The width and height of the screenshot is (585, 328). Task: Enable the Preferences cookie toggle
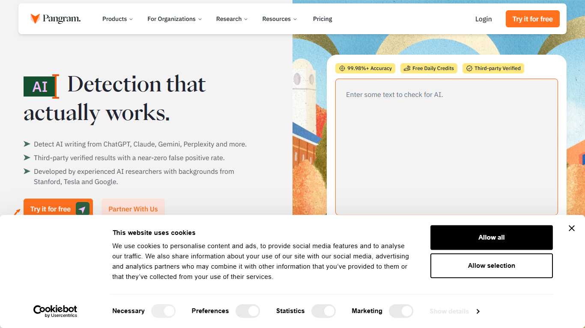248,311
